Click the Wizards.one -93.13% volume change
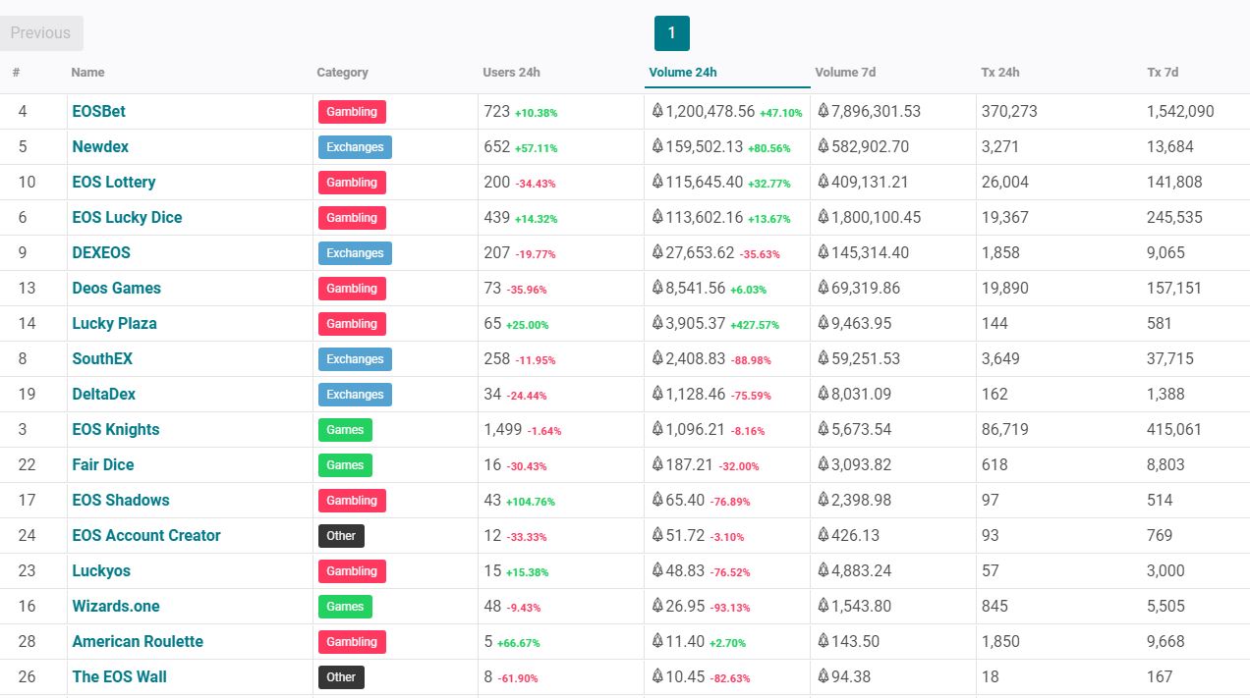Screen dimensions: 1250x698 point(730,608)
